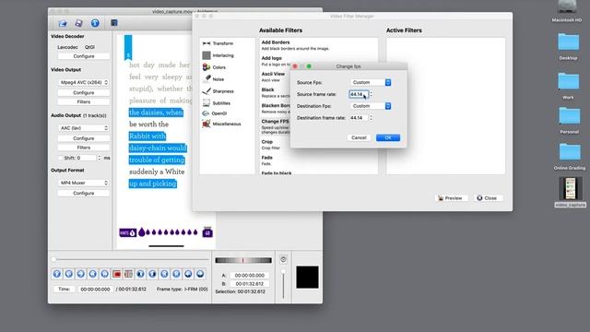This screenshot has width=590, height=332.
Task: Confirm the Change fps dialog with OK
Action: click(388, 137)
